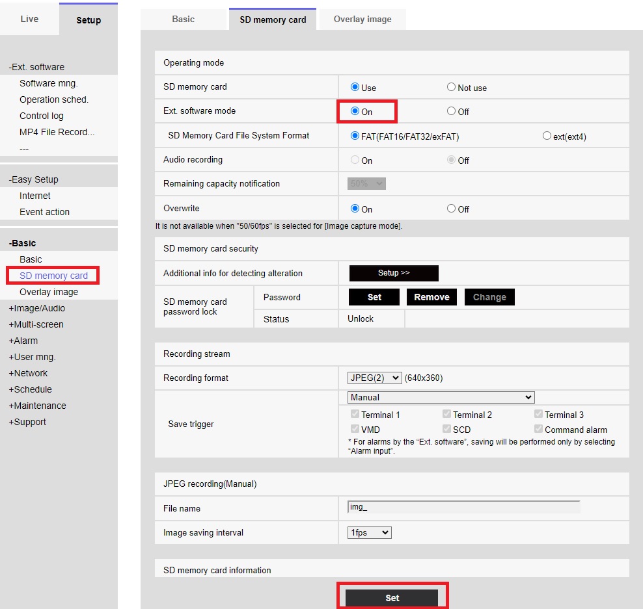Click the password Set button
This screenshot has height=609, width=643.
click(x=374, y=297)
